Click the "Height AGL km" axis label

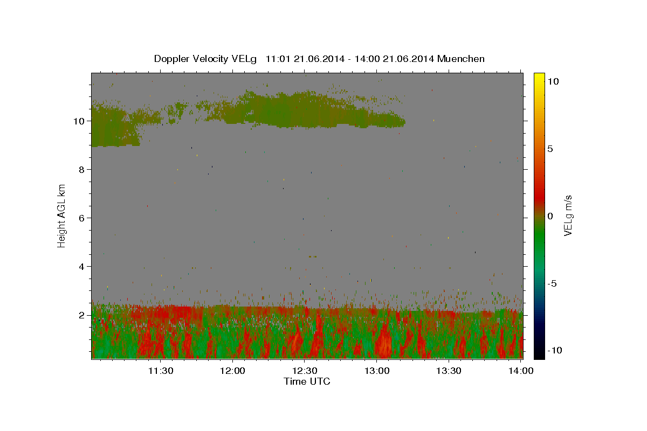pos(62,216)
